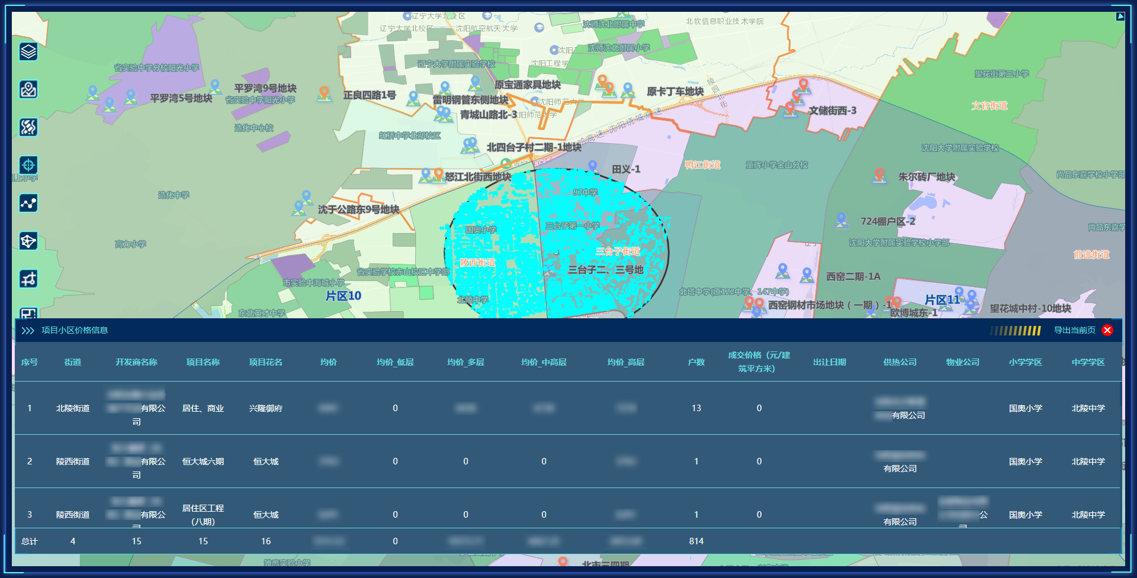Select the map location marker tool
The width and height of the screenshot is (1137, 578).
tap(28, 90)
